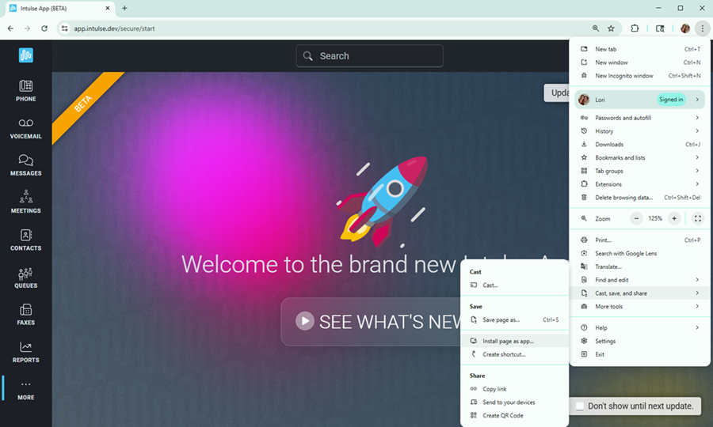The height and width of the screenshot is (427, 713).
Task: Reload the current page
Action: tap(44, 28)
